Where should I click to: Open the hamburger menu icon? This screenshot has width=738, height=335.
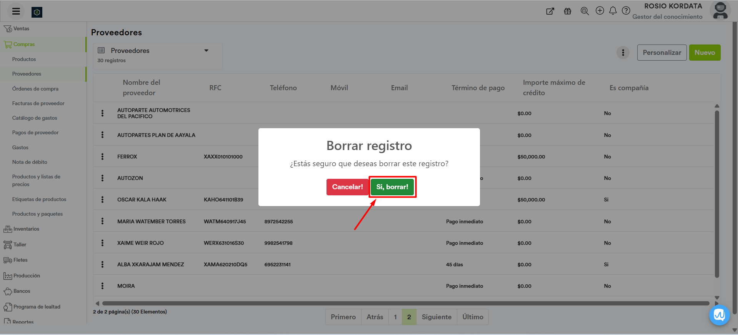click(x=16, y=12)
